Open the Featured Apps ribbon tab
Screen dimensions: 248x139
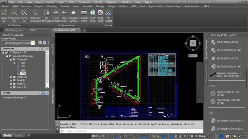pos(174,7)
